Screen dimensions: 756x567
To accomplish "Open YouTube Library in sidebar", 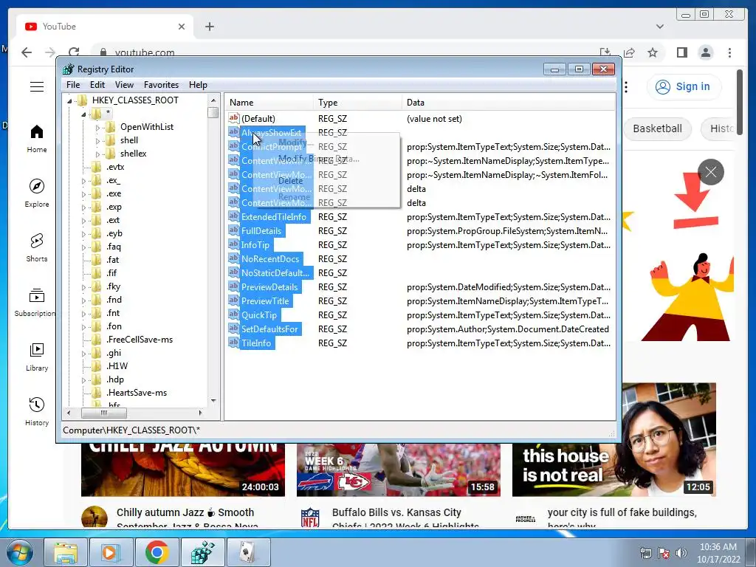I will click(37, 357).
